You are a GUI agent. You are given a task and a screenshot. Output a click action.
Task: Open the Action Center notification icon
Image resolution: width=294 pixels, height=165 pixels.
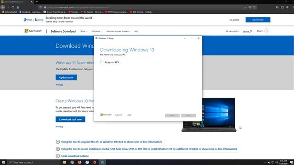pyautogui.click(x=292, y=162)
